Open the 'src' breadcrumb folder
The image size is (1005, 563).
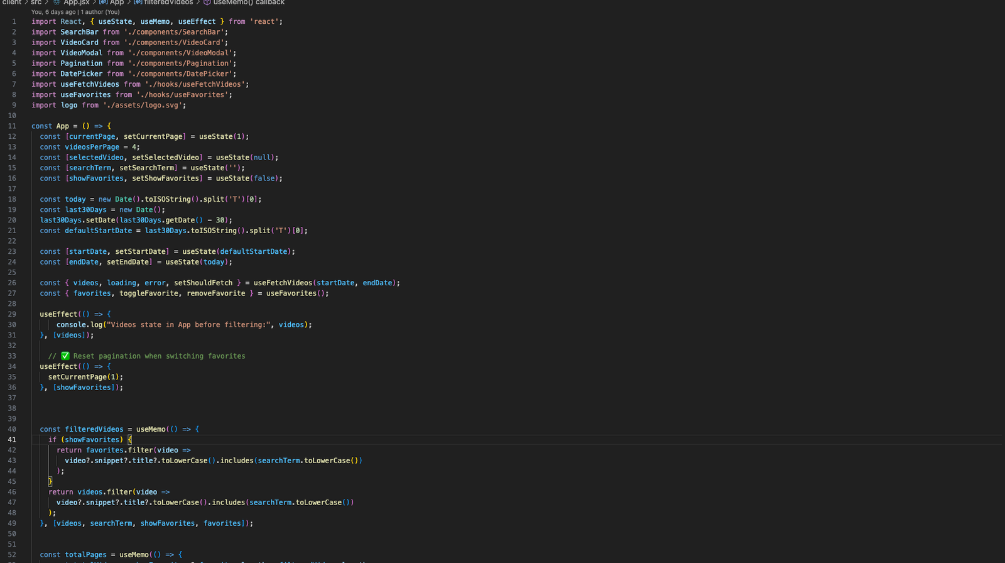36,3
